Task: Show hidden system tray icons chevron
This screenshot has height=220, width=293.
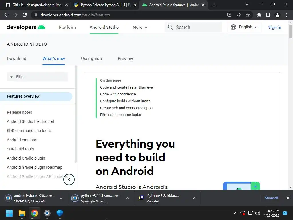Action: pyautogui.click(x=236, y=213)
